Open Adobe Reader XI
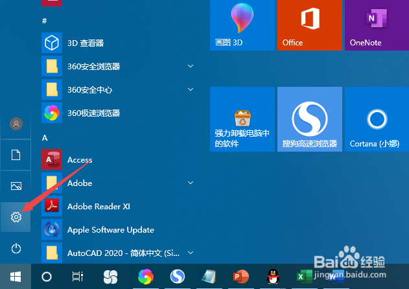The image size is (409, 289). [119, 206]
